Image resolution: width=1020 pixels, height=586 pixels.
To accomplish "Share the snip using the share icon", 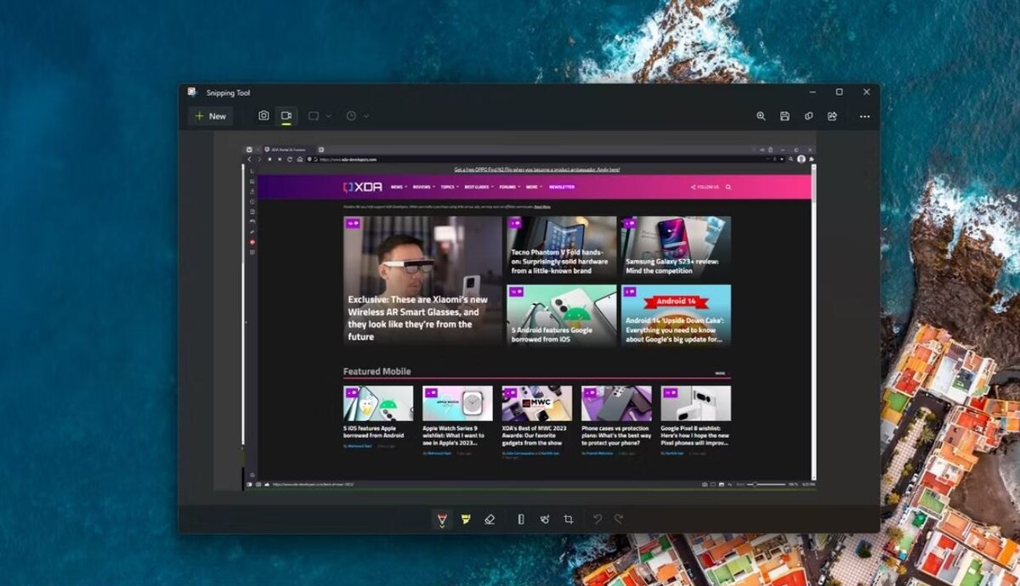I will click(x=832, y=116).
